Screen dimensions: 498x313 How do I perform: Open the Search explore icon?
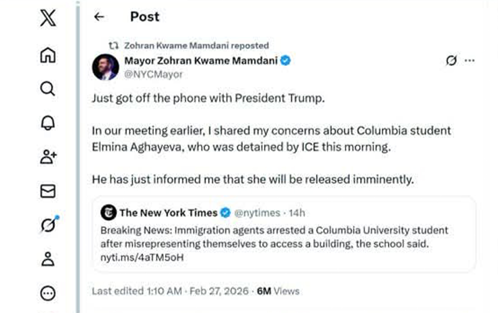tap(48, 89)
